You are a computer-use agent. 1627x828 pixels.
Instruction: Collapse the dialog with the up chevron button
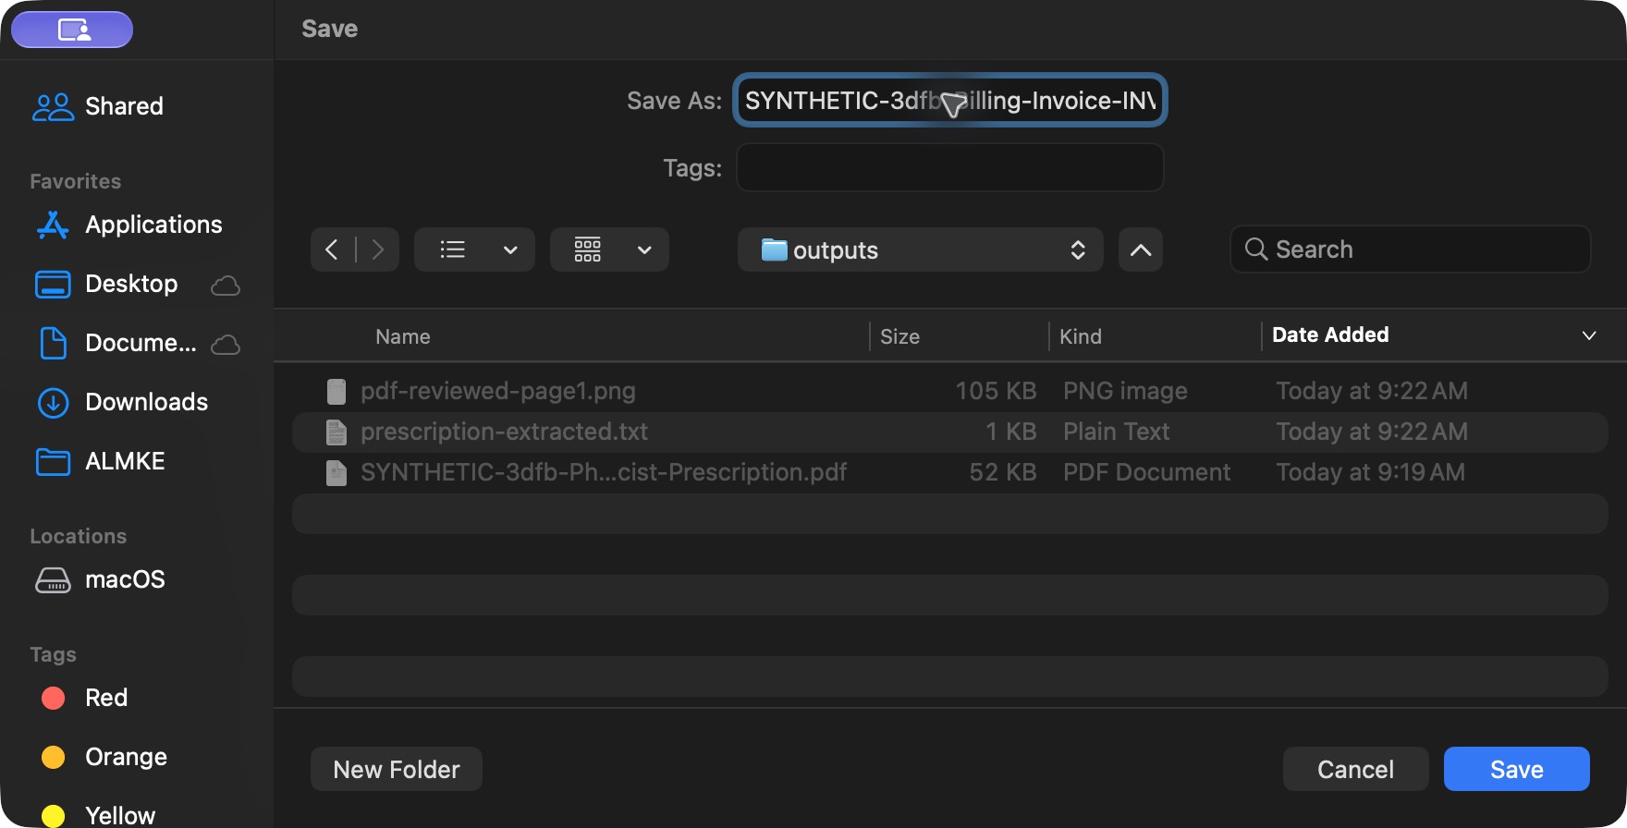1141,250
